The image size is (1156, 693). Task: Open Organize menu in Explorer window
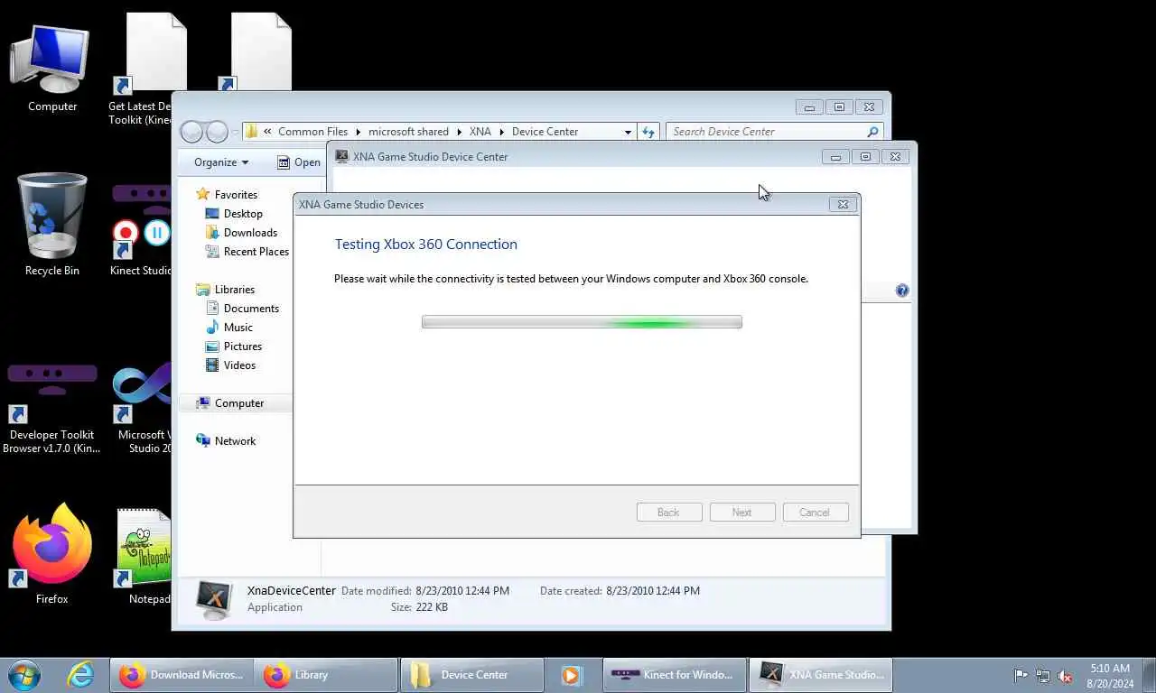pyautogui.click(x=220, y=162)
